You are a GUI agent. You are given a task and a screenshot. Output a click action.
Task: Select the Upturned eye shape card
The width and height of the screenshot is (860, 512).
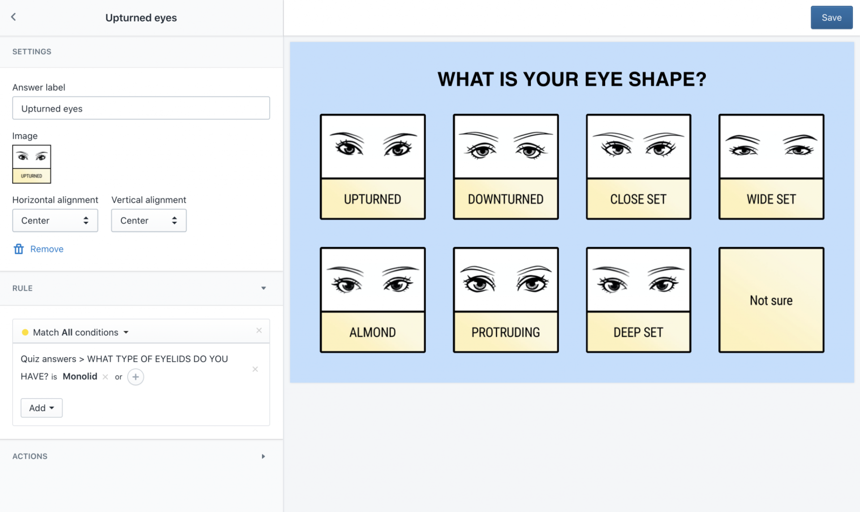tap(372, 167)
